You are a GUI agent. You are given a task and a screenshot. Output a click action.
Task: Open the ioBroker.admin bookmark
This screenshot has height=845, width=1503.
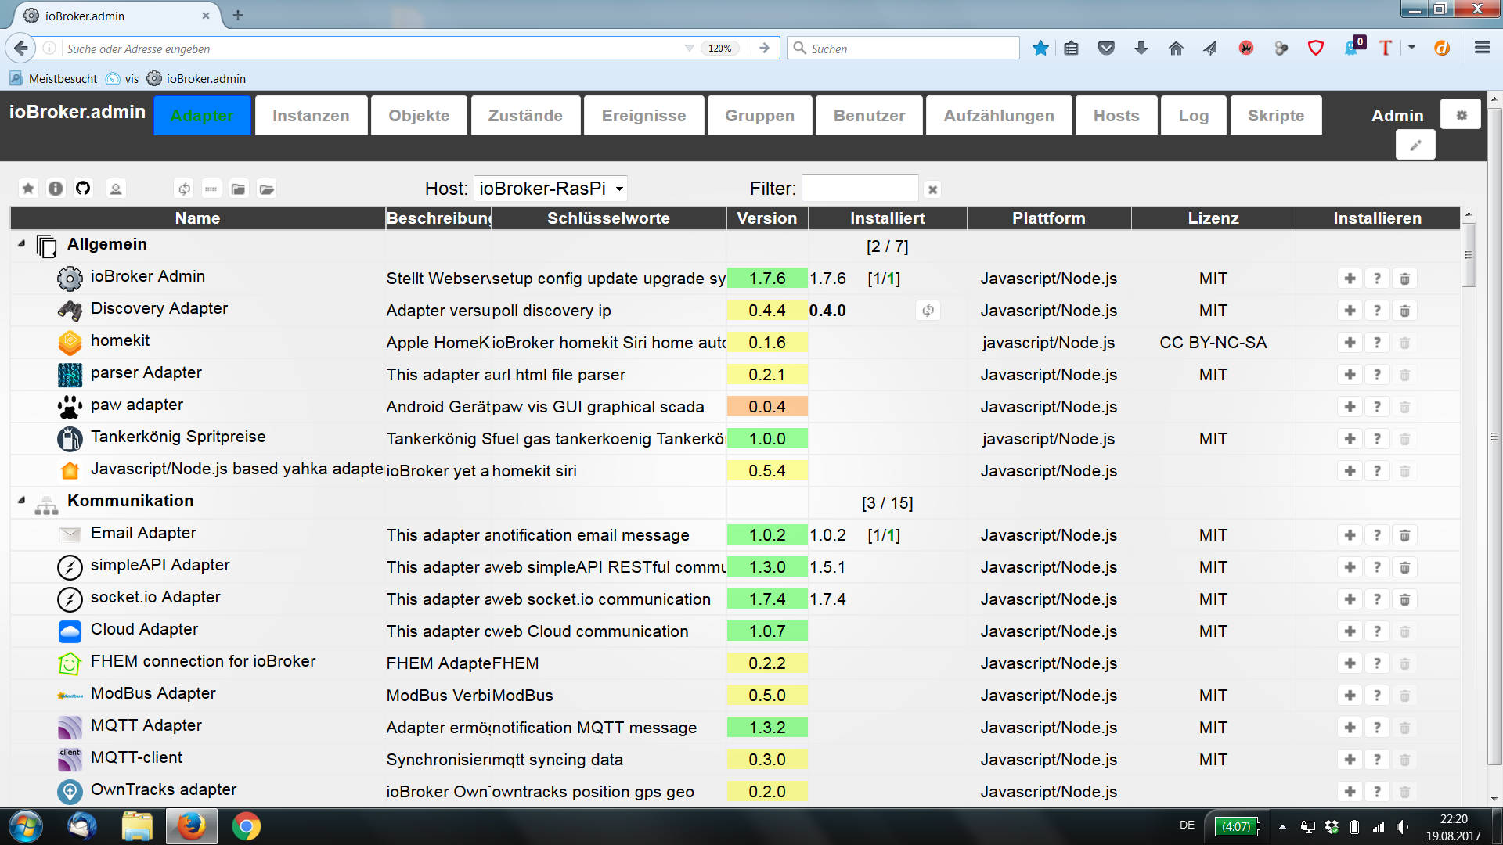click(196, 78)
